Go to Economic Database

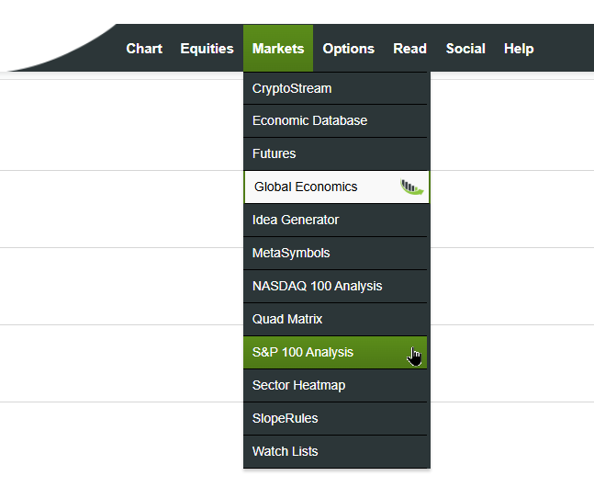335,120
